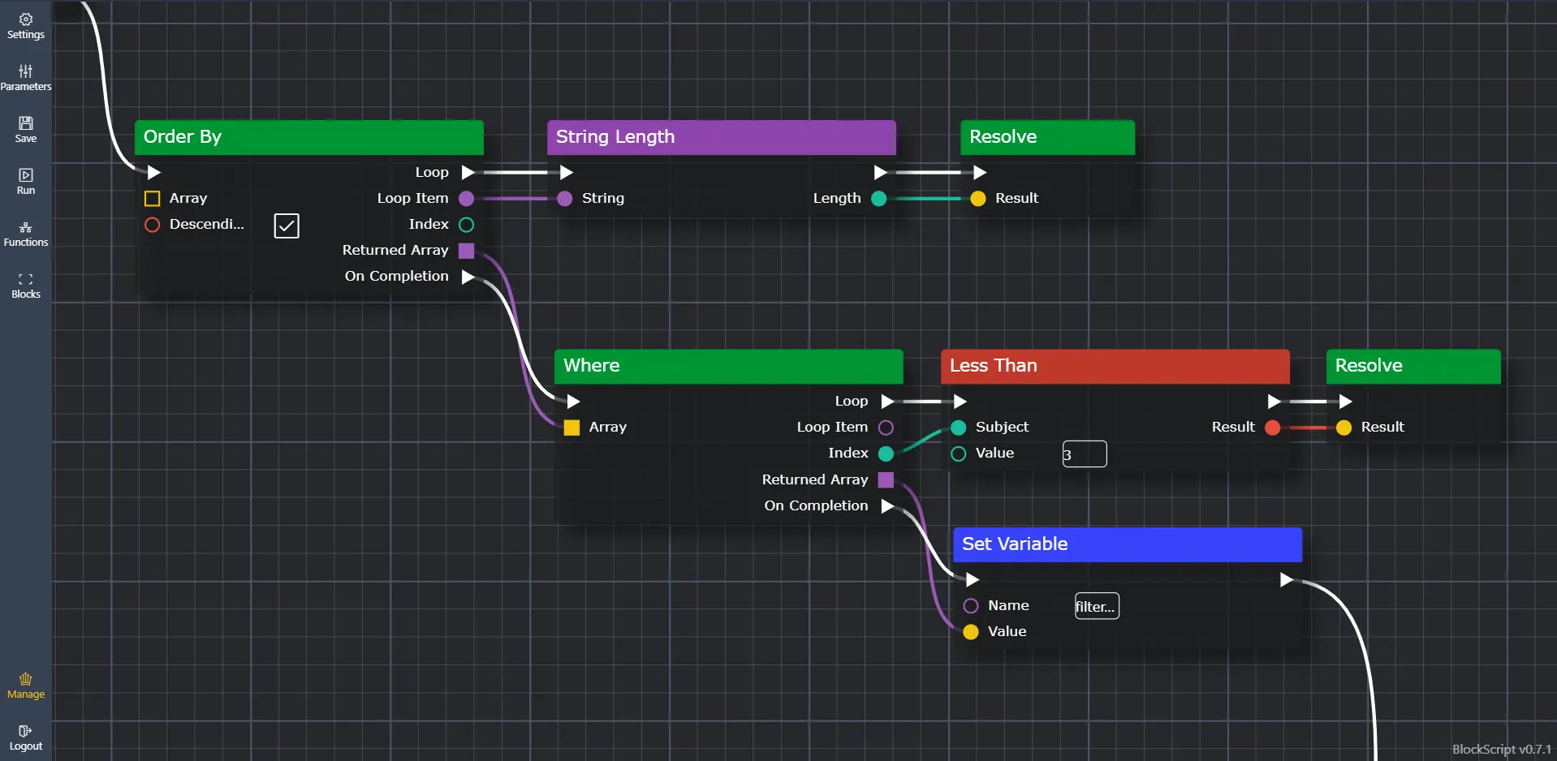This screenshot has width=1557, height=761.
Task: Toggle the Descending checkbox in Order By
Action: click(287, 226)
